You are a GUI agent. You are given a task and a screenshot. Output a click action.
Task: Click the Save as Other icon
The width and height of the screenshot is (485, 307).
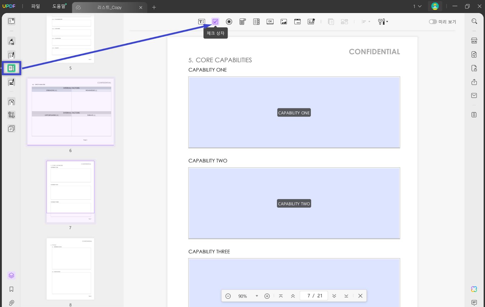point(474,115)
